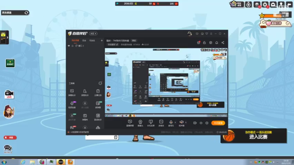Open the 弹幕秀 tool in the toolbox

(x=85, y=117)
